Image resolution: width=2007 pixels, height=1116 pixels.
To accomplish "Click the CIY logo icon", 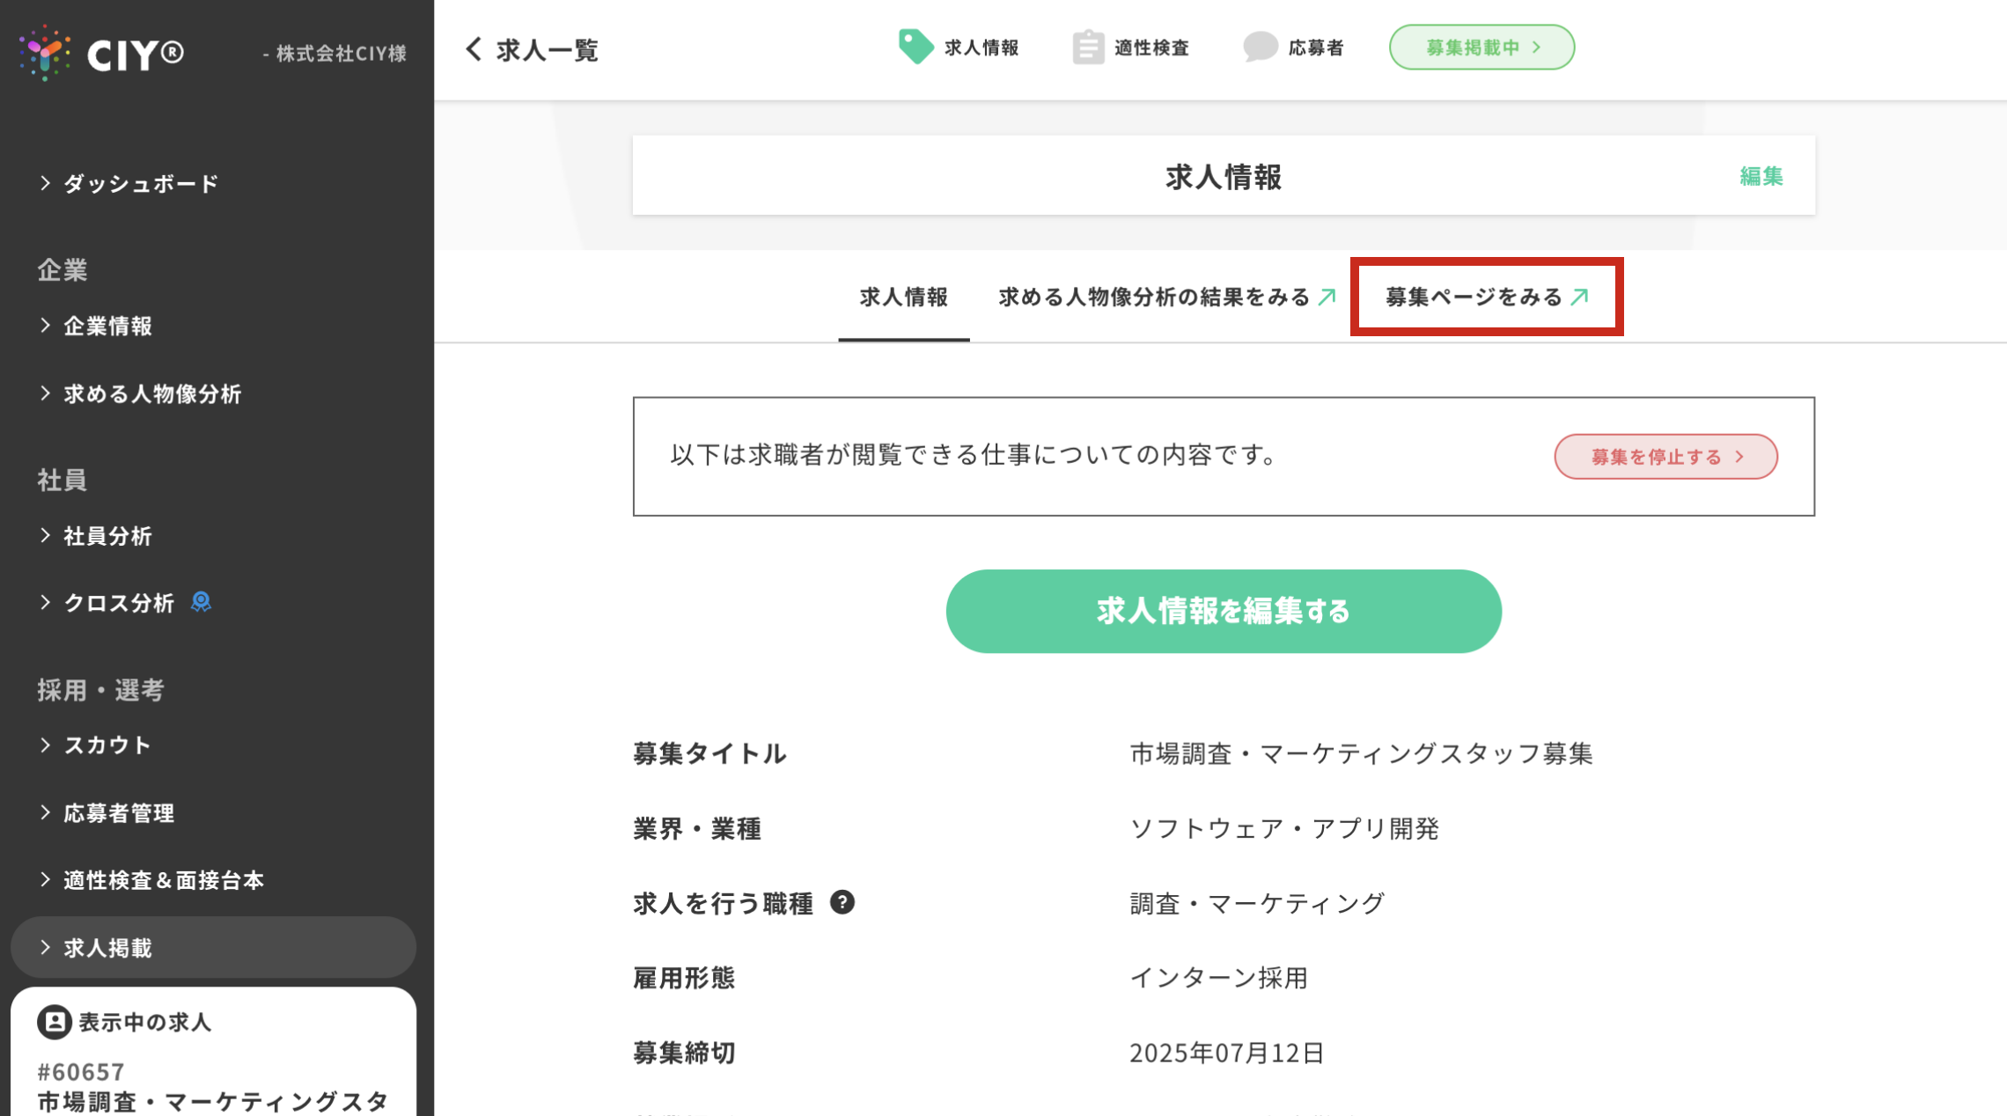I will tap(44, 53).
